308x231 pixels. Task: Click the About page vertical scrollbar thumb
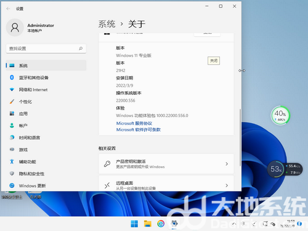click(240, 137)
